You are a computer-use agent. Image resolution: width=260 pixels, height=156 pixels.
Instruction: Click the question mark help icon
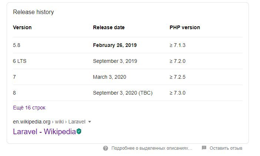click(x=106, y=148)
